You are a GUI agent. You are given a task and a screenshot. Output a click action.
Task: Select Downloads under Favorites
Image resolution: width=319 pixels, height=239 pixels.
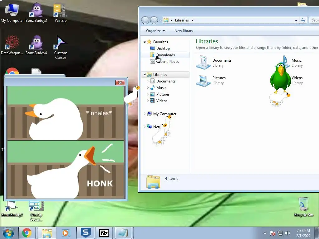click(165, 55)
